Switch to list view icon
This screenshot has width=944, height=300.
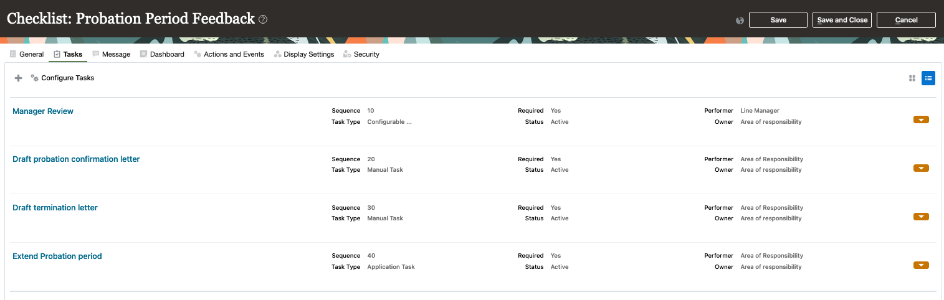pos(928,78)
